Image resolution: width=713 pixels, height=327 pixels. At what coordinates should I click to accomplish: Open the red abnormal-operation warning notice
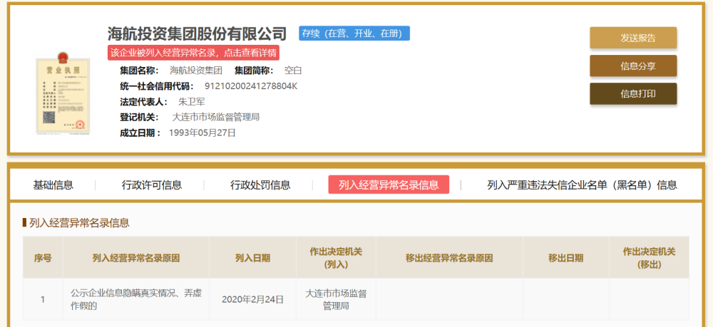193,53
